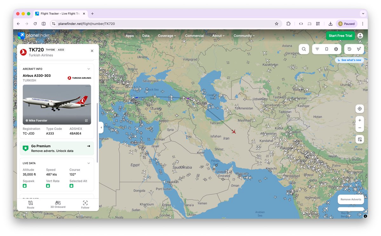The height and width of the screenshot is (236, 381).
Task: Open the map settings gear
Action: (x=335, y=49)
